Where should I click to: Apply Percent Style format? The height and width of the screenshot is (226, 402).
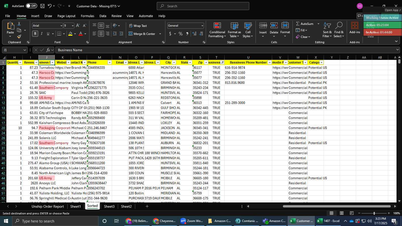180,34
